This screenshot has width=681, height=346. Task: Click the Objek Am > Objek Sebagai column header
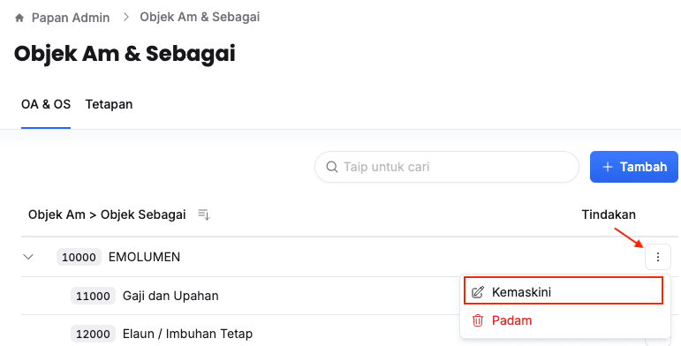107,214
